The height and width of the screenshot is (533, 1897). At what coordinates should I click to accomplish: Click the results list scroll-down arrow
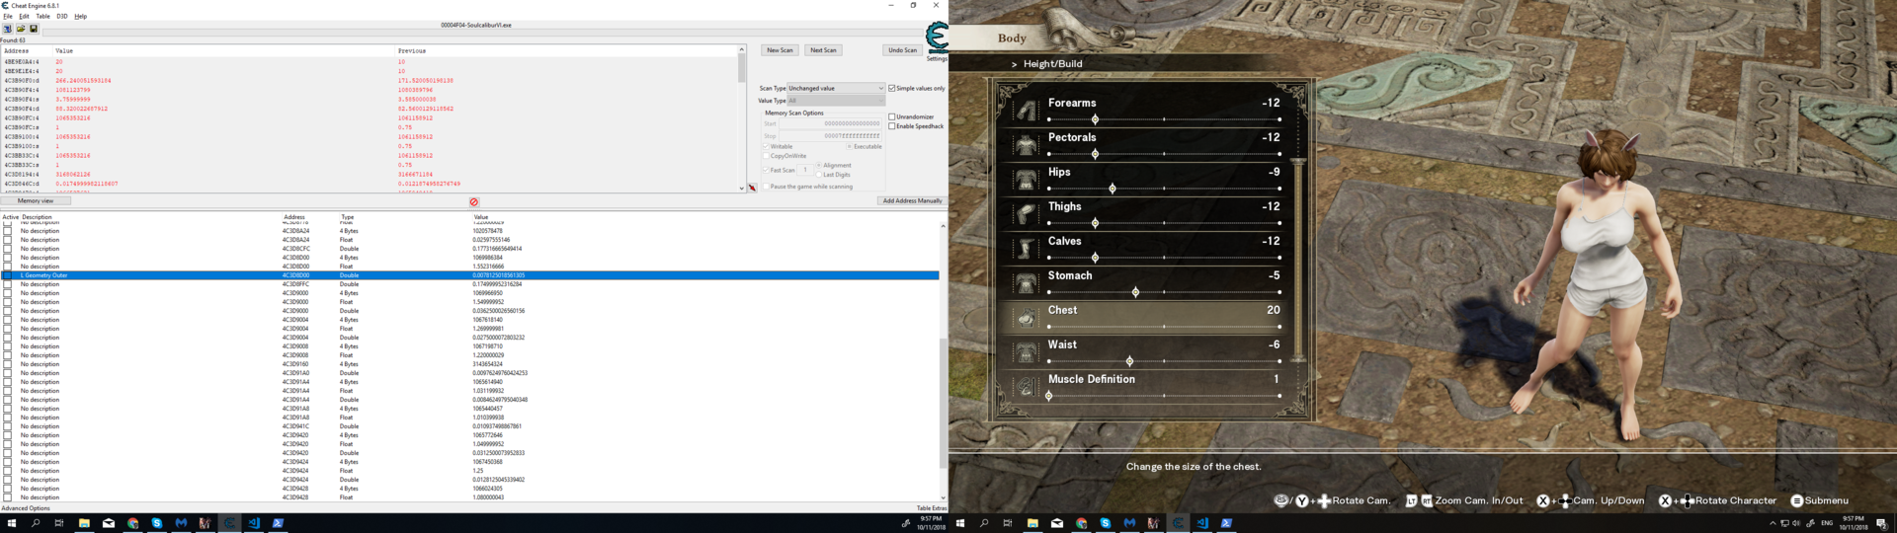pos(742,188)
